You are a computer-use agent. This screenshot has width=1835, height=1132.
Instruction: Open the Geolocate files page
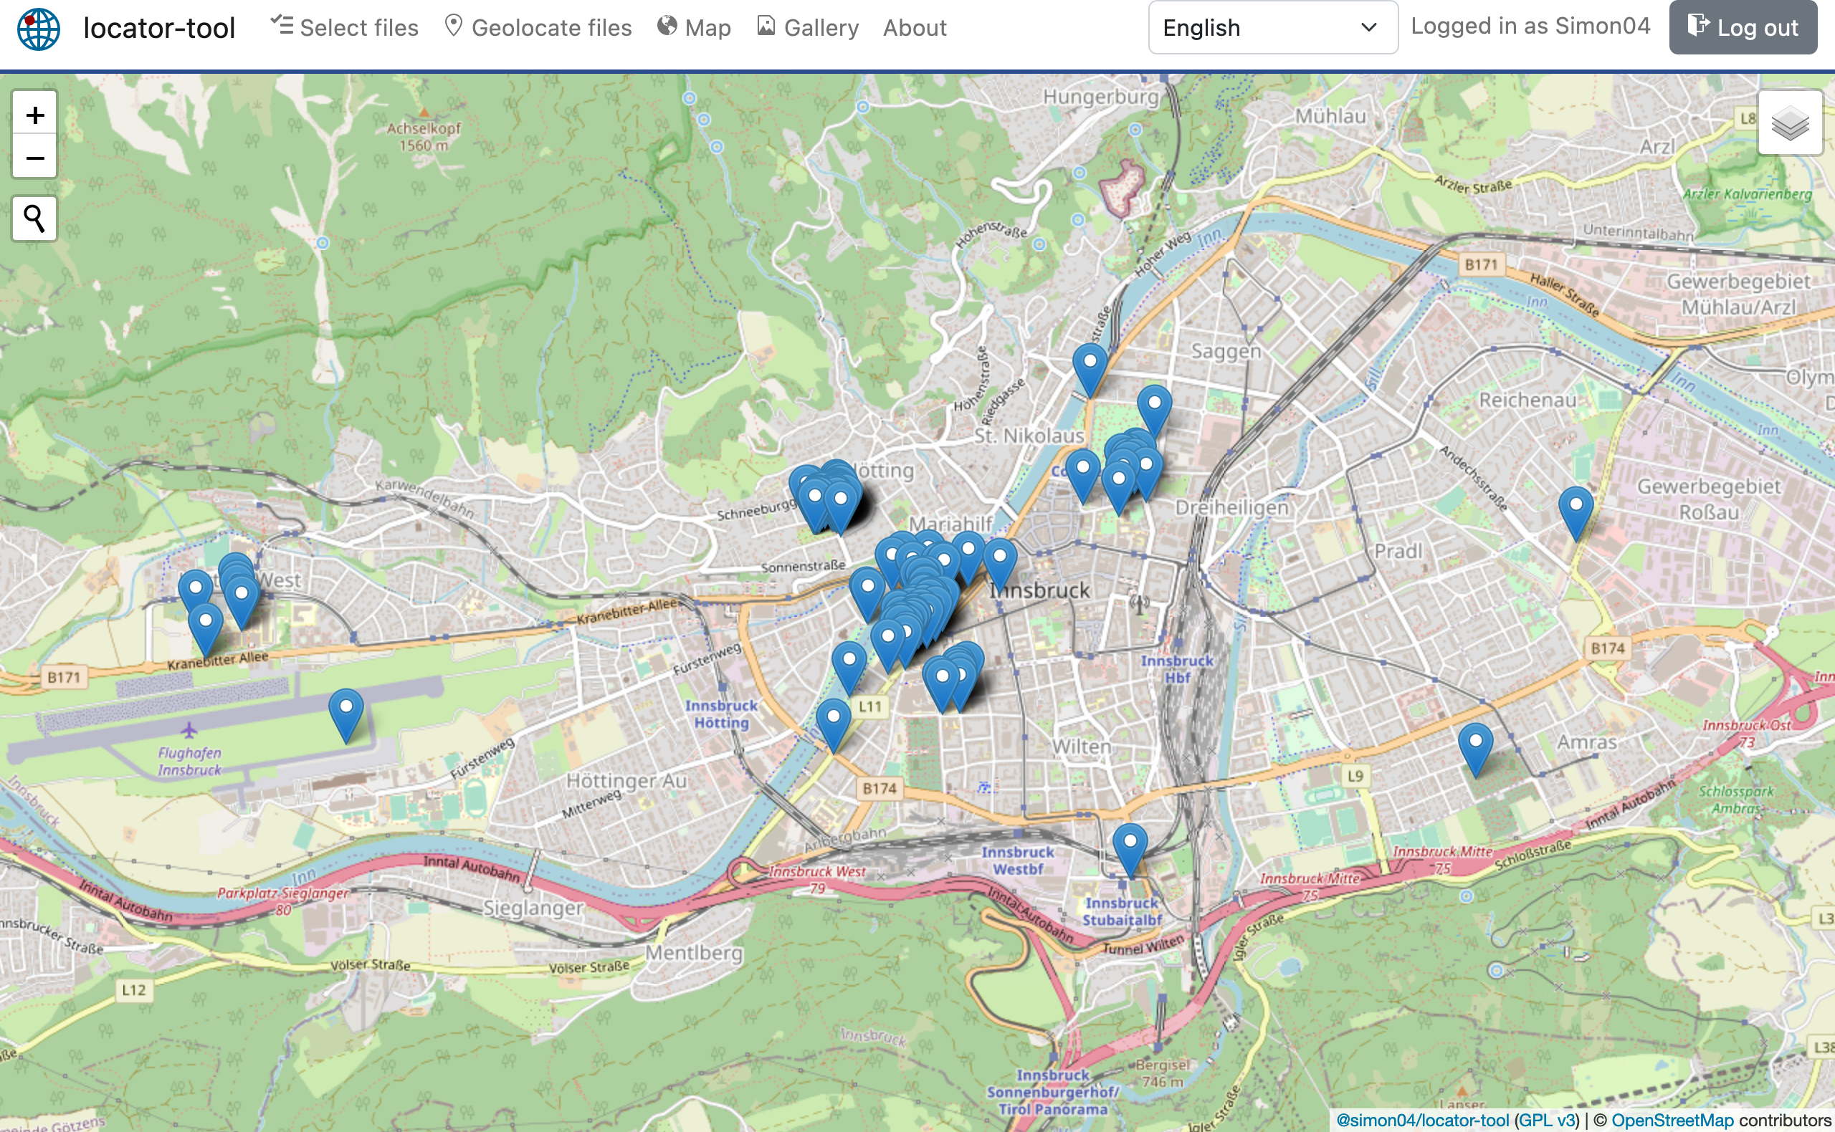tap(538, 28)
